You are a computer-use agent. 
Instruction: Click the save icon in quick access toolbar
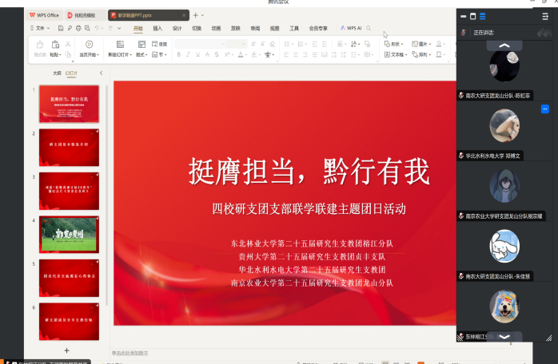coord(62,28)
